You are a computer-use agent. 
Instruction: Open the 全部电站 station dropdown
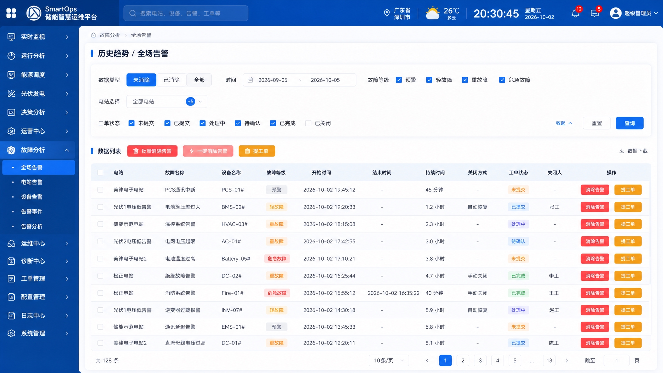[x=167, y=102]
